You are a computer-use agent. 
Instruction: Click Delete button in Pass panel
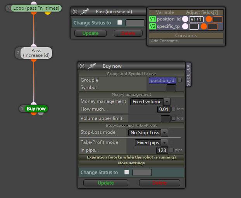(128, 33)
